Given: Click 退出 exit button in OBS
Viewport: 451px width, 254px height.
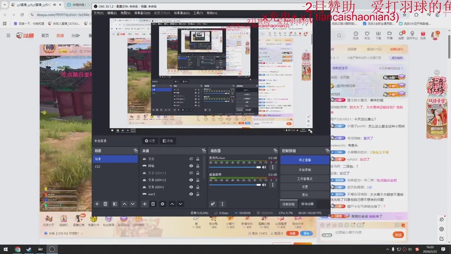Looking at the screenshot, I should tap(304, 195).
